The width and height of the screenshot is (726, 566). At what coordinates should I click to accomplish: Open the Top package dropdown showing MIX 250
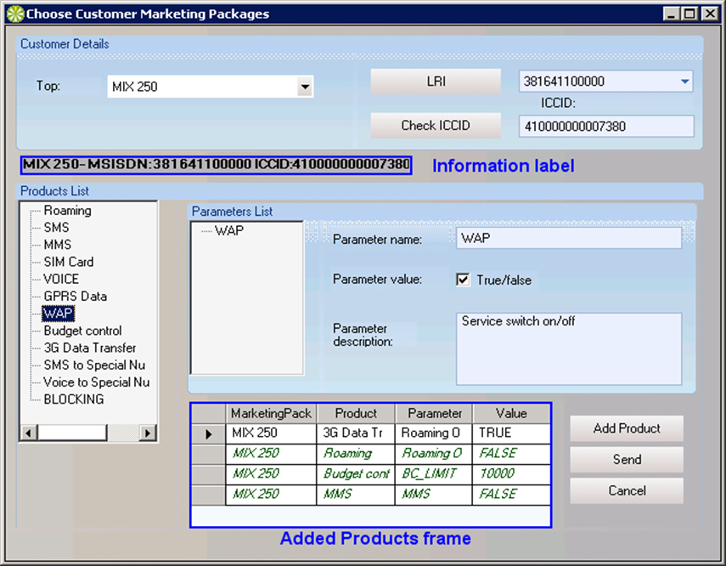coord(304,87)
